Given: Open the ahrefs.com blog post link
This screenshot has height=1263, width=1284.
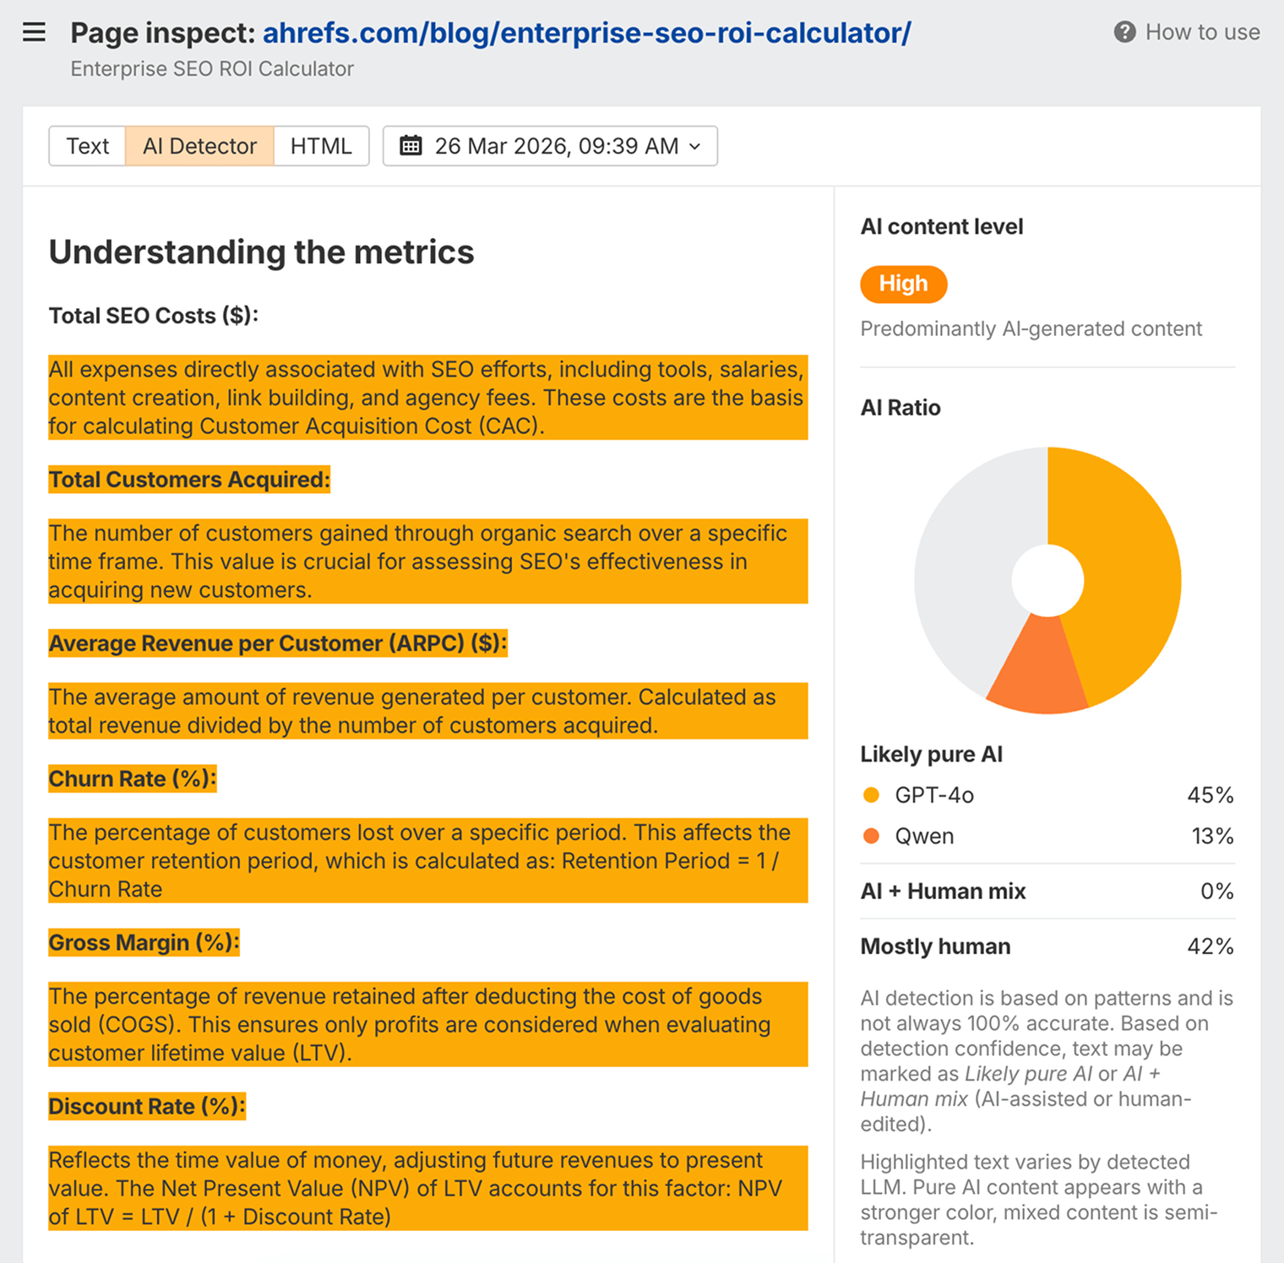Looking at the screenshot, I should [x=586, y=32].
